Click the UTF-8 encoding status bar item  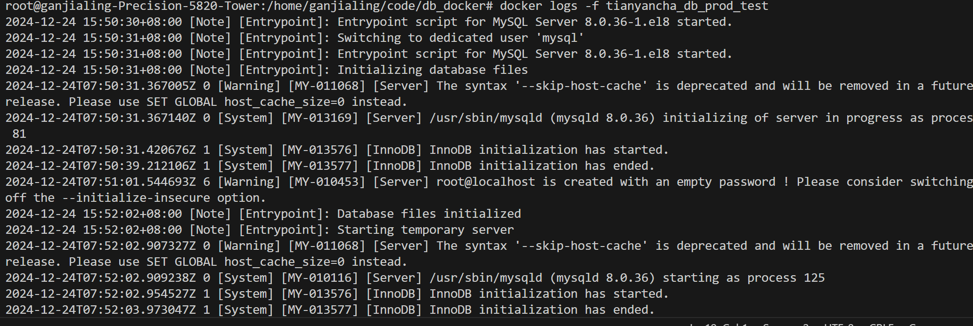coord(839,324)
